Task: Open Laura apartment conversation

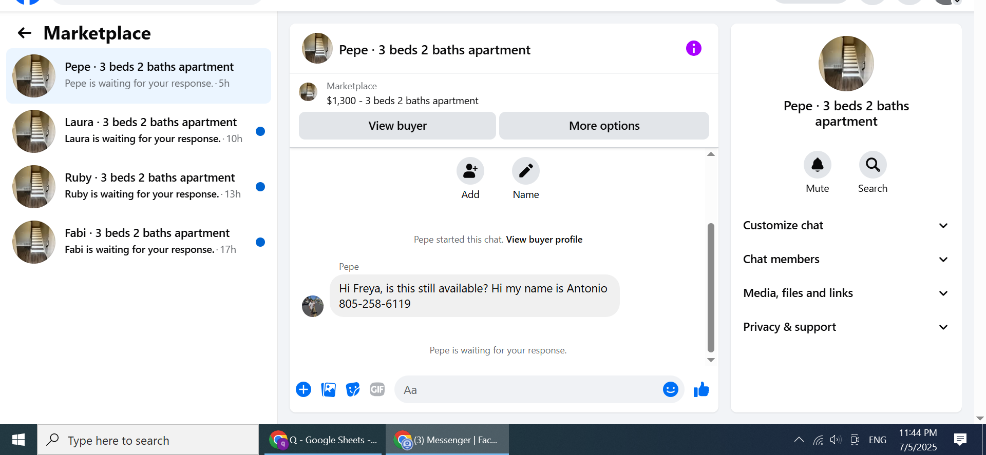Action: 139,131
